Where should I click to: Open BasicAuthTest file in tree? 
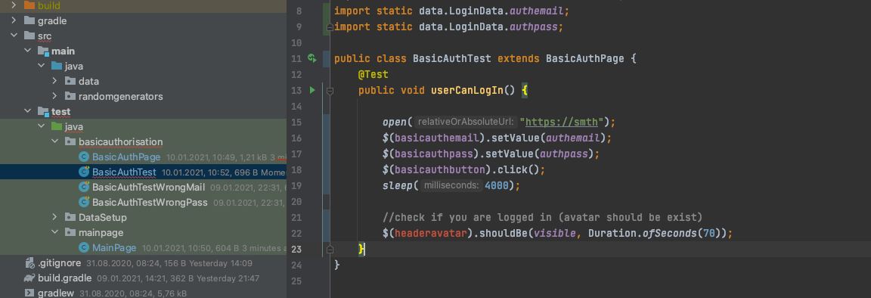coord(124,172)
